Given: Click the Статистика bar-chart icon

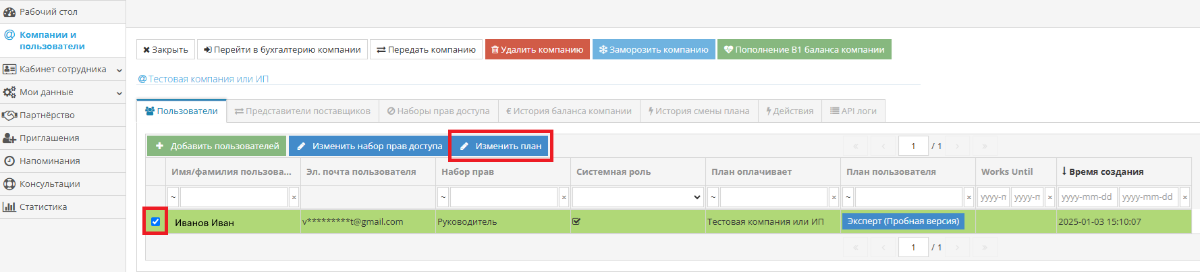Looking at the screenshot, I should point(9,207).
